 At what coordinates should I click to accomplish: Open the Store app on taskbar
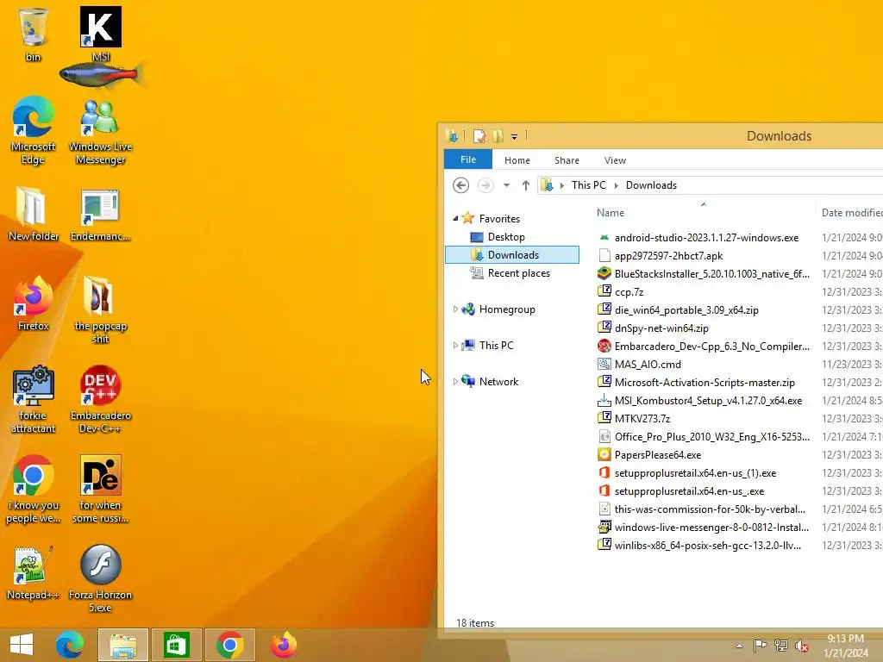point(176,645)
